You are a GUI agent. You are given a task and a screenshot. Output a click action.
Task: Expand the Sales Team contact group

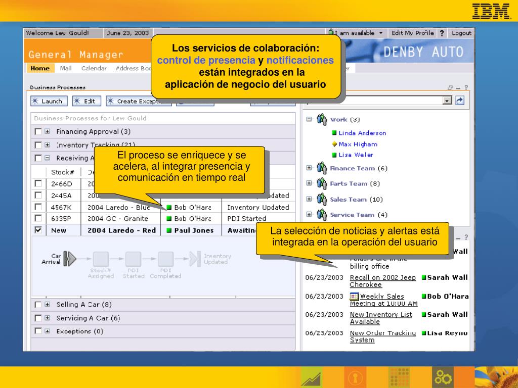tap(309, 199)
